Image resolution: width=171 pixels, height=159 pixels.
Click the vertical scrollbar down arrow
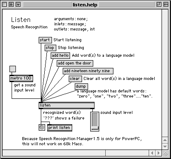(x=165, y=147)
